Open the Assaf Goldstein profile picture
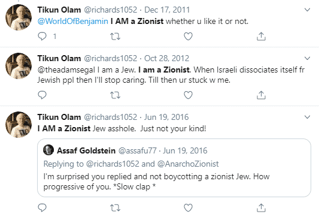This screenshot has width=319, height=217. (x=48, y=150)
